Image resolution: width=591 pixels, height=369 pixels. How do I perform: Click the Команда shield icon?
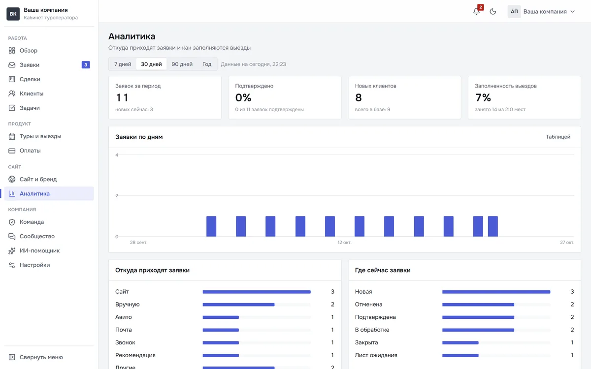pyautogui.click(x=12, y=222)
